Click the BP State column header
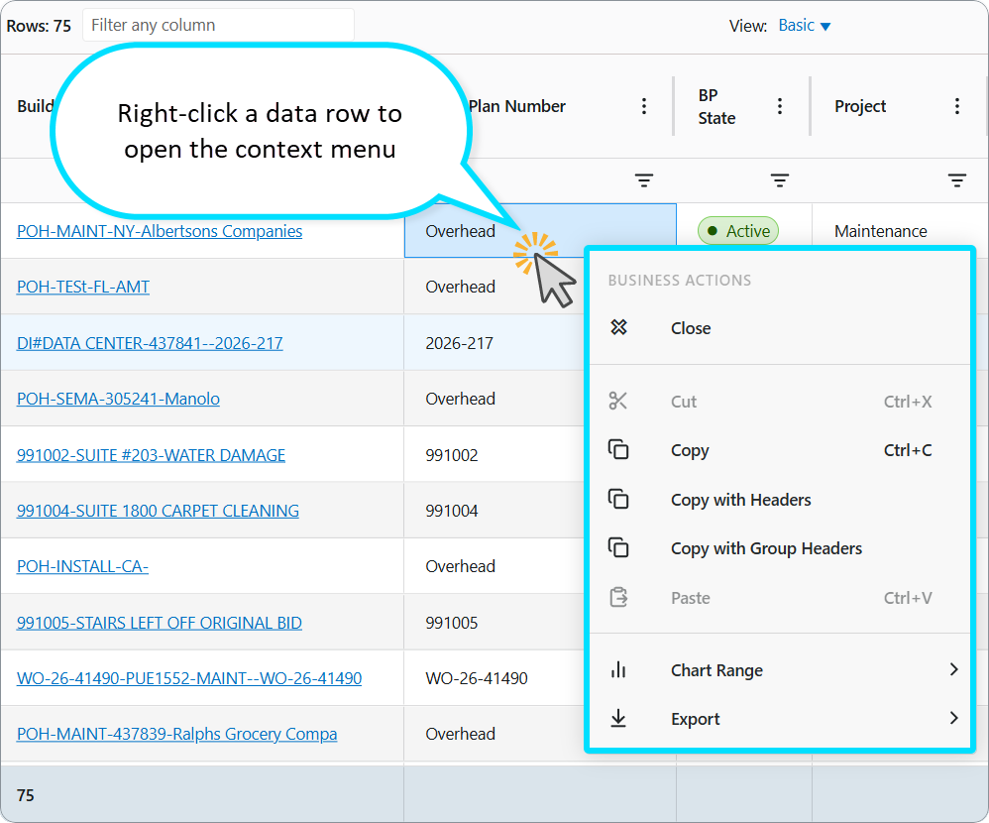The image size is (989, 823). [716, 106]
